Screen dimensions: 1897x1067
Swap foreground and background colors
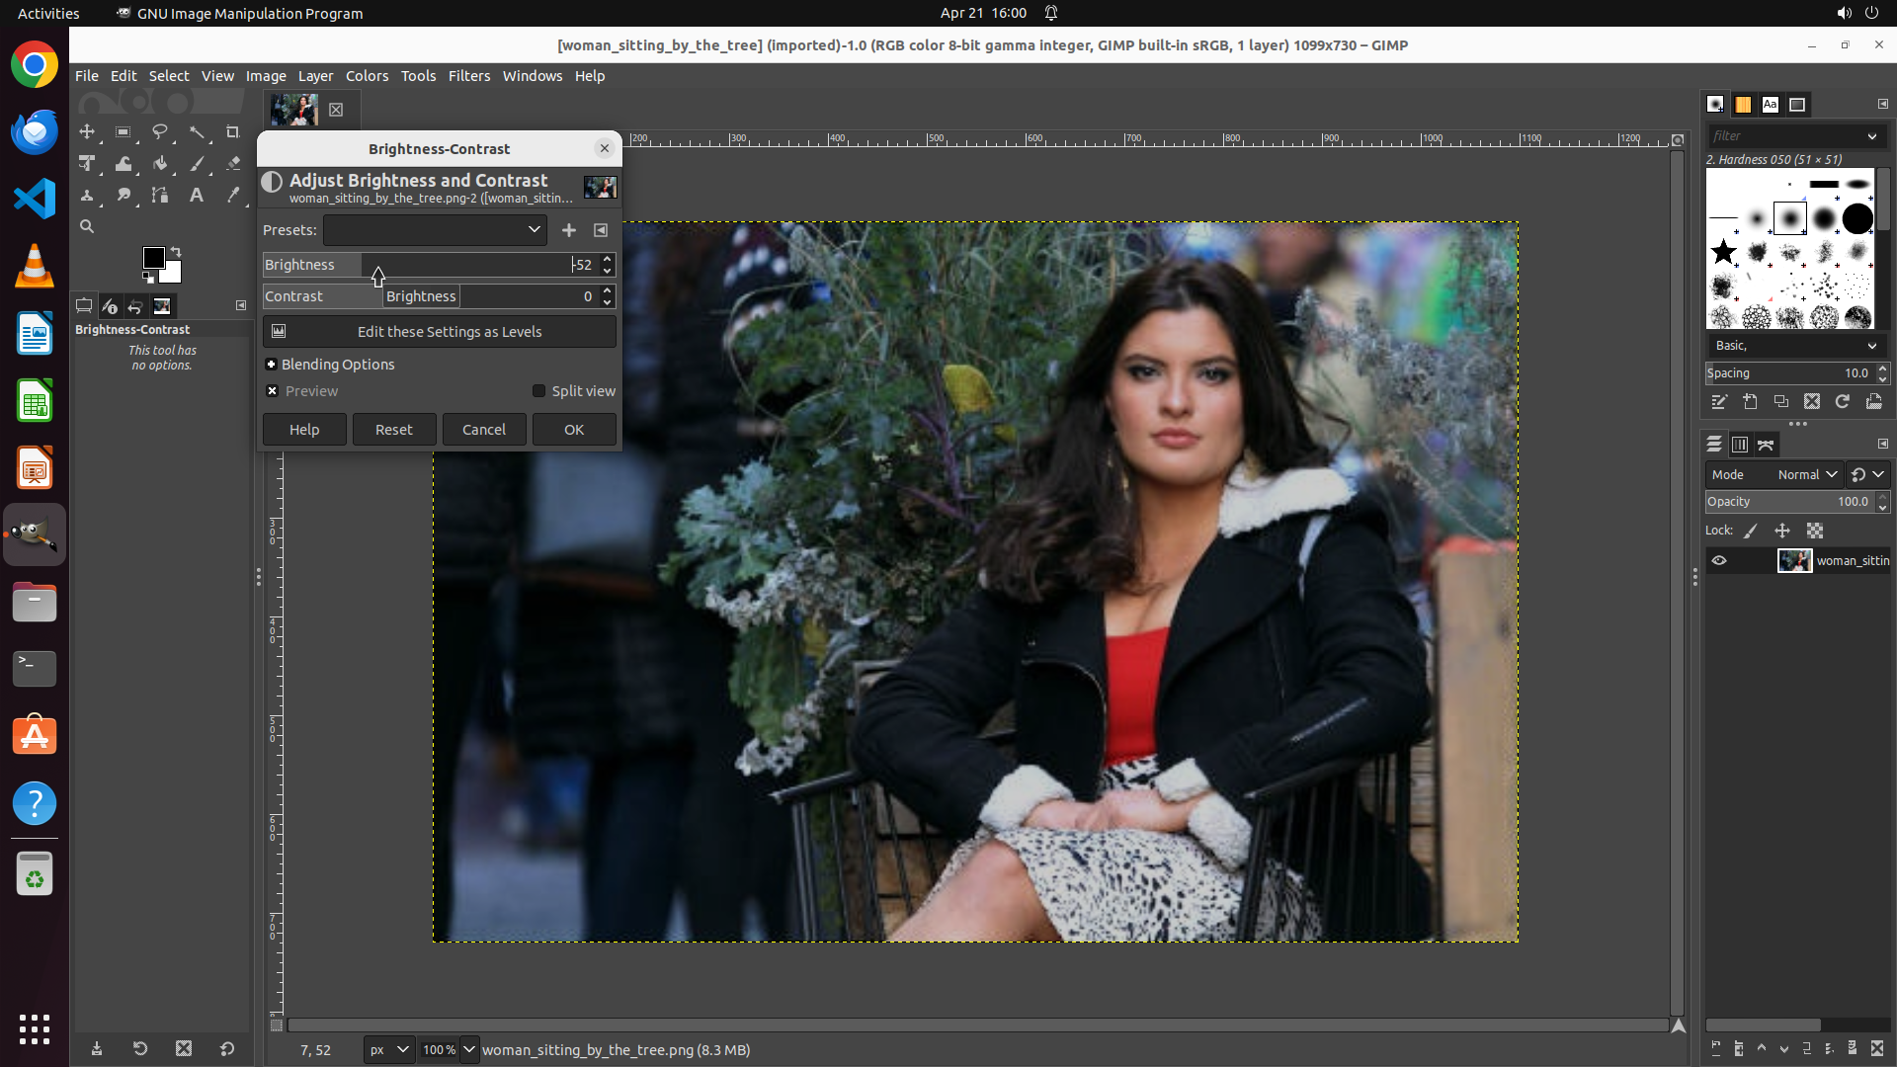[x=176, y=252]
